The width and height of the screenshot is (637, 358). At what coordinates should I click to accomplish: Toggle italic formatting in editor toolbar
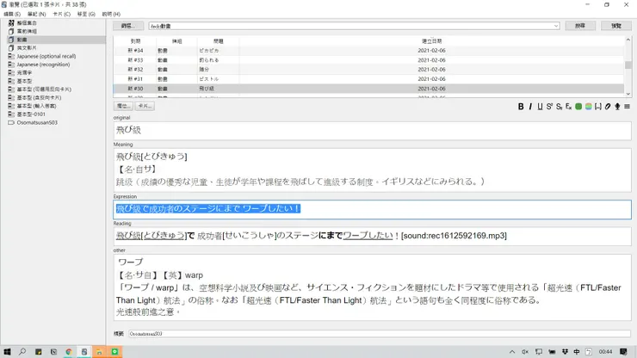530,107
